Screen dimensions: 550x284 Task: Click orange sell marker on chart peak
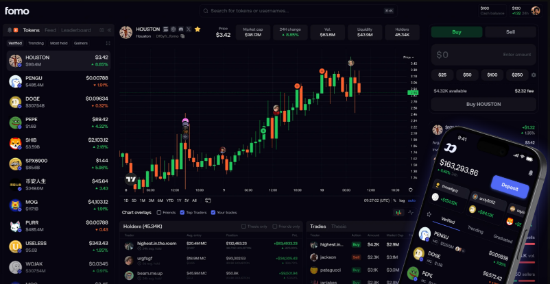(x=322, y=71)
